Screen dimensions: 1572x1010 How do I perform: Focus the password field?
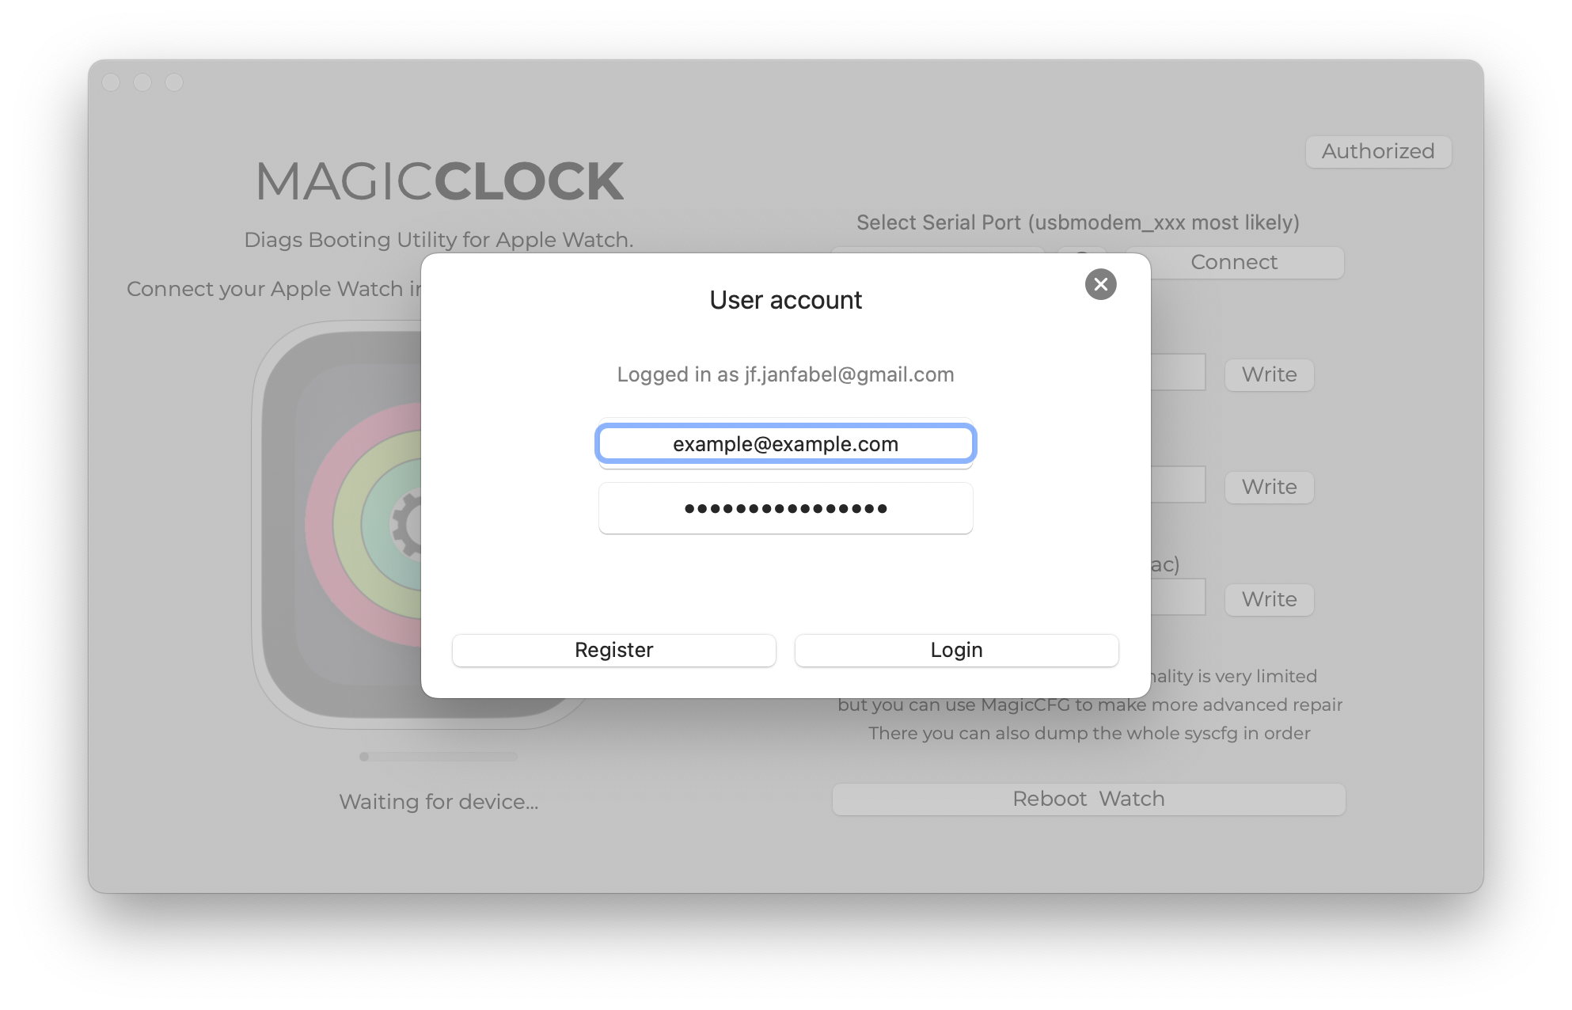point(785,508)
